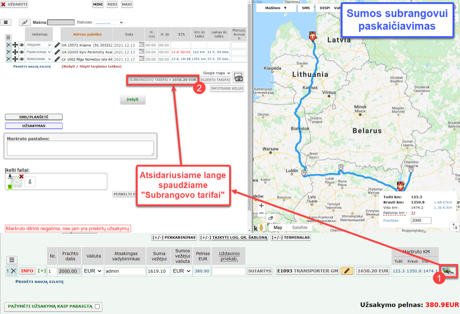Click the Street View pegman on the map
Image resolution: width=460 pixels, height=314 pixels.
pos(261,228)
